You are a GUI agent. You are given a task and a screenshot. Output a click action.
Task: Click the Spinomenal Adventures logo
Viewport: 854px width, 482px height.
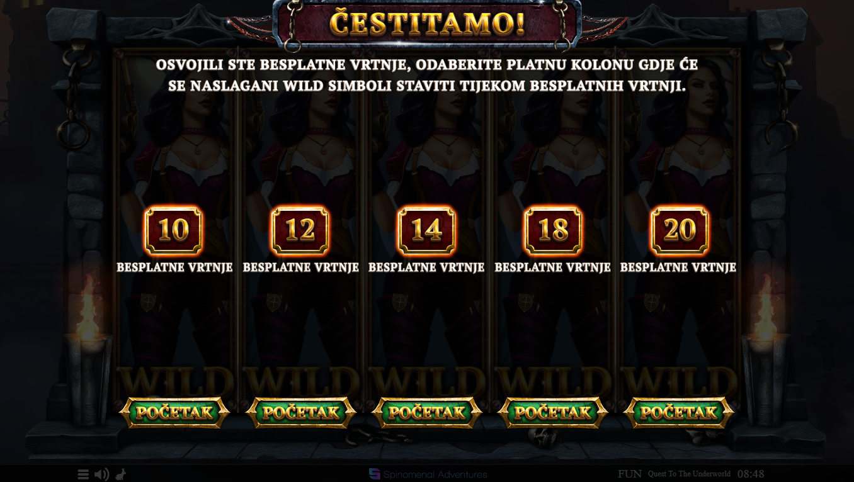[428, 474]
